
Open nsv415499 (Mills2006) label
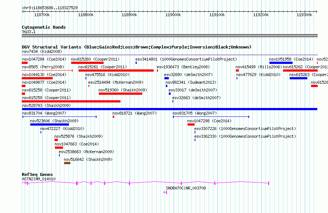click(259, 67)
